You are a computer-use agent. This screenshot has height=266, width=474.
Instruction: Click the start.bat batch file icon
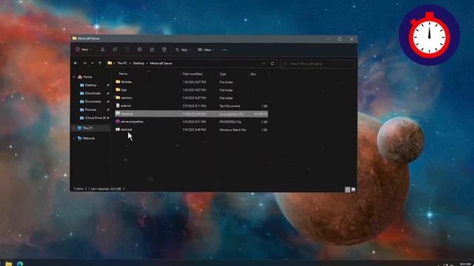click(x=118, y=129)
